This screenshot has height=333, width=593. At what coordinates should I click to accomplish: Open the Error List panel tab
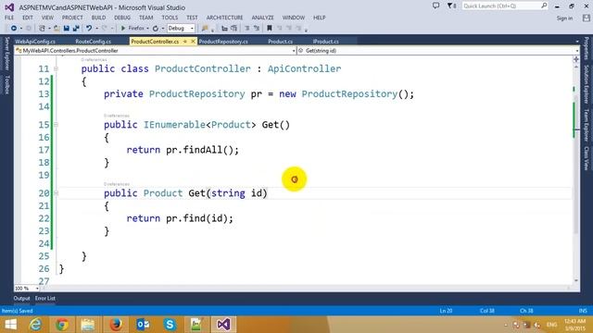[45, 298]
